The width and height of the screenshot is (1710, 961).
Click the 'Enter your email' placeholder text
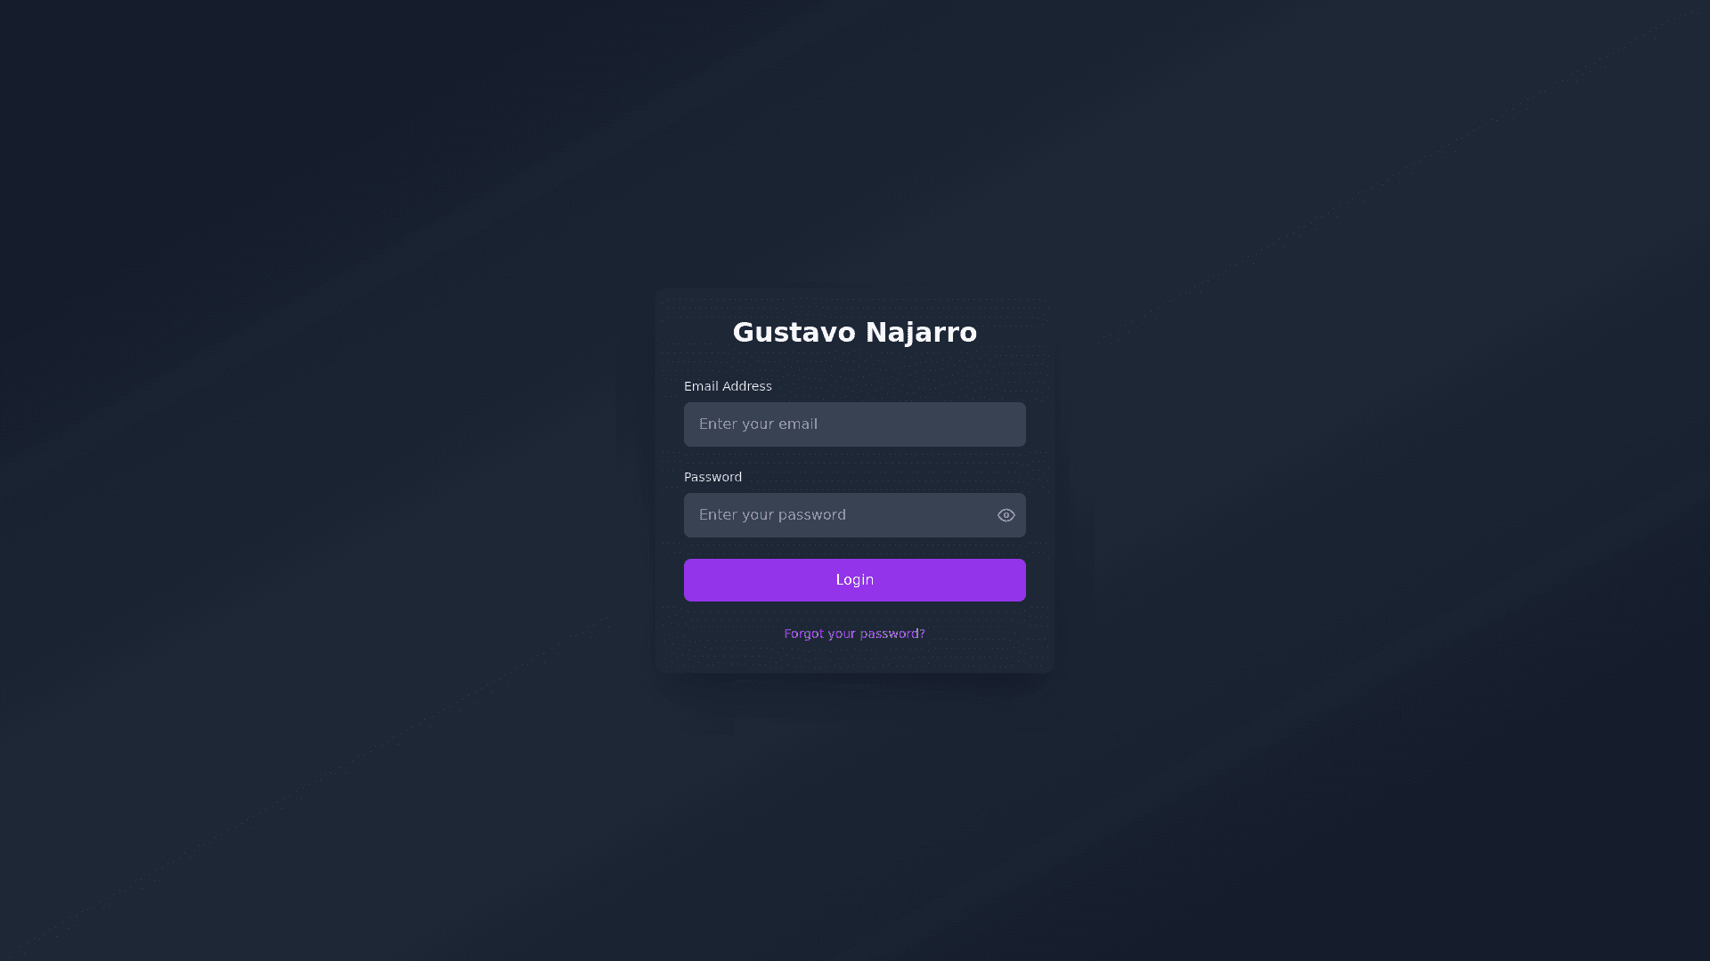click(758, 424)
